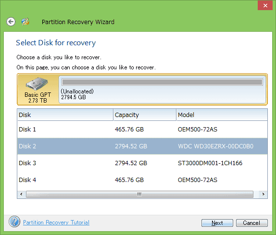Click the Basic GPT 2.73 TB disk label
Viewport: 276px width, 235px height.
click(38, 97)
